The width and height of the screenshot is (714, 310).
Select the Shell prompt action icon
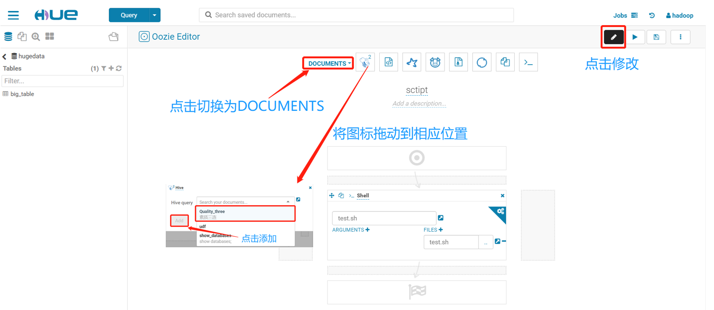point(528,62)
